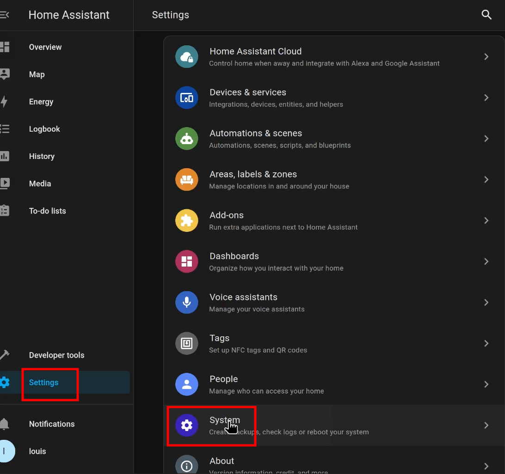Screen dimensions: 505x474
Task: Click the About info icon
Action: click(x=186, y=464)
